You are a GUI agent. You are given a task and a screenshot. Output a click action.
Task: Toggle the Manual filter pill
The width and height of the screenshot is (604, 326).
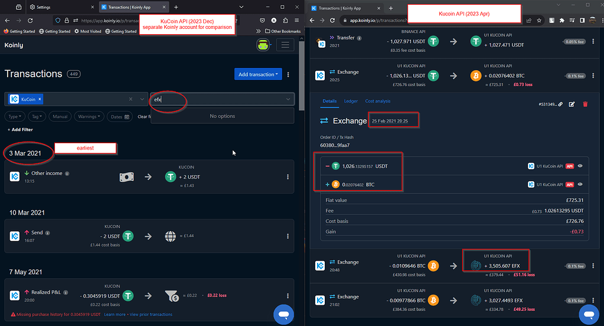pyautogui.click(x=60, y=117)
